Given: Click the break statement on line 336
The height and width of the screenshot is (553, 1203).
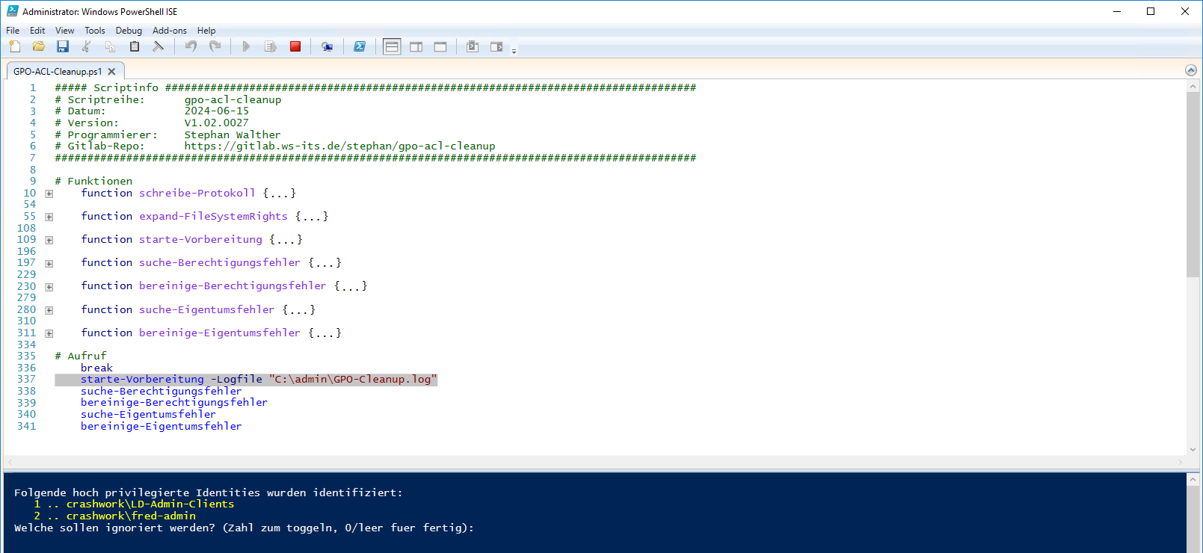Looking at the screenshot, I should click(x=97, y=368).
